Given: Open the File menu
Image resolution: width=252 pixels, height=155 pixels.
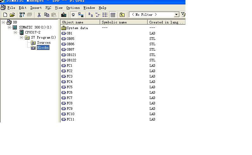Looking at the screenshot, I should [11, 8].
